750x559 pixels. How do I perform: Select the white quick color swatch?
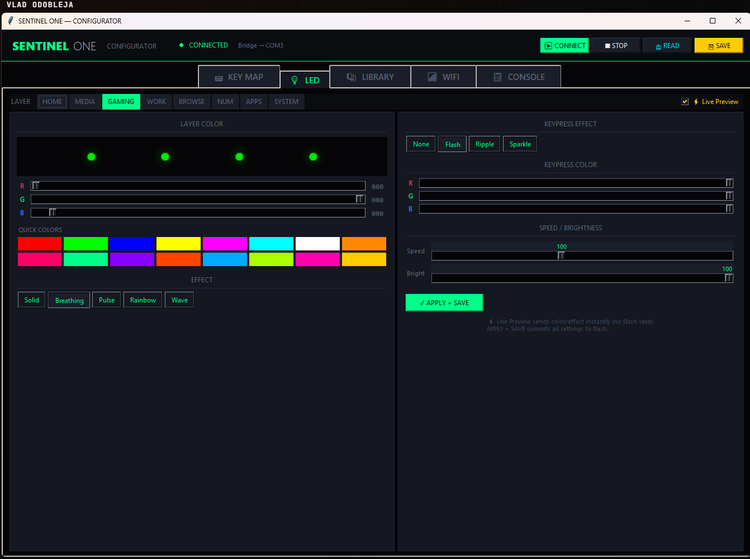point(318,244)
